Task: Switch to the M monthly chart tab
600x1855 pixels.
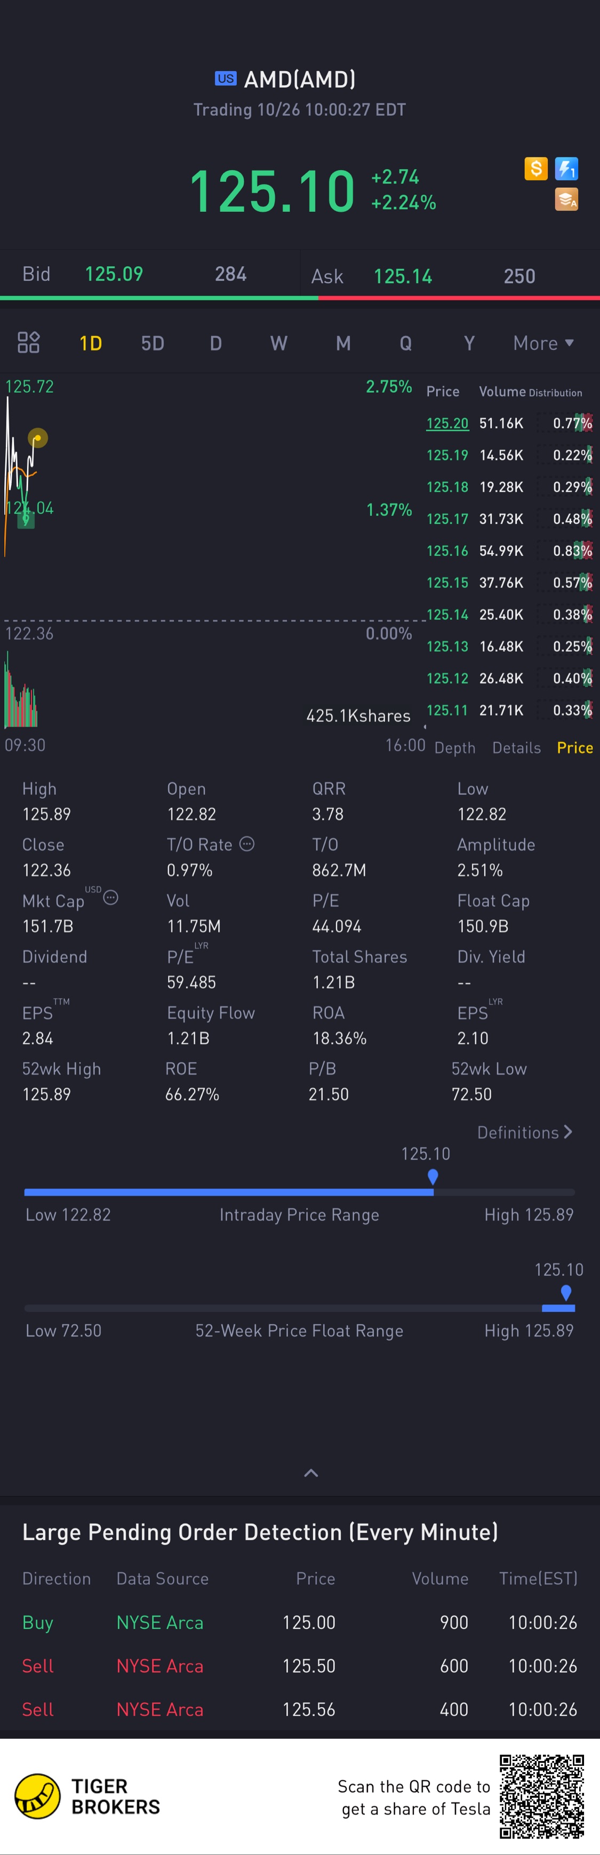Action: coord(343,343)
